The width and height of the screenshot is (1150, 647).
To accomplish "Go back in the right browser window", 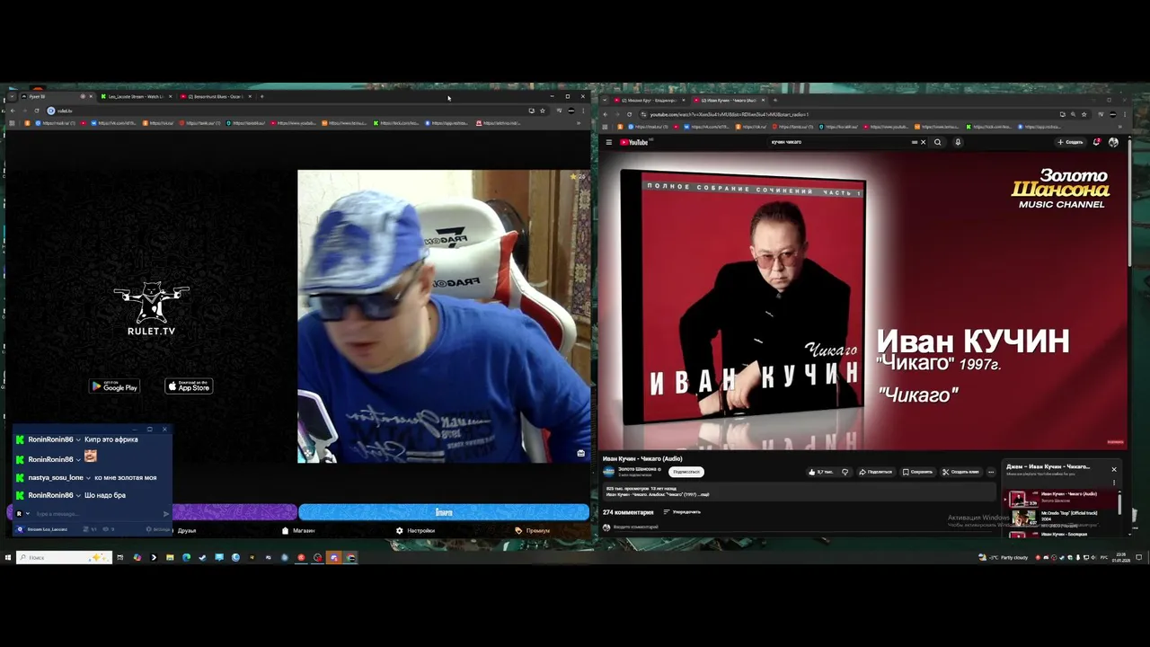I will coord(605,114).
